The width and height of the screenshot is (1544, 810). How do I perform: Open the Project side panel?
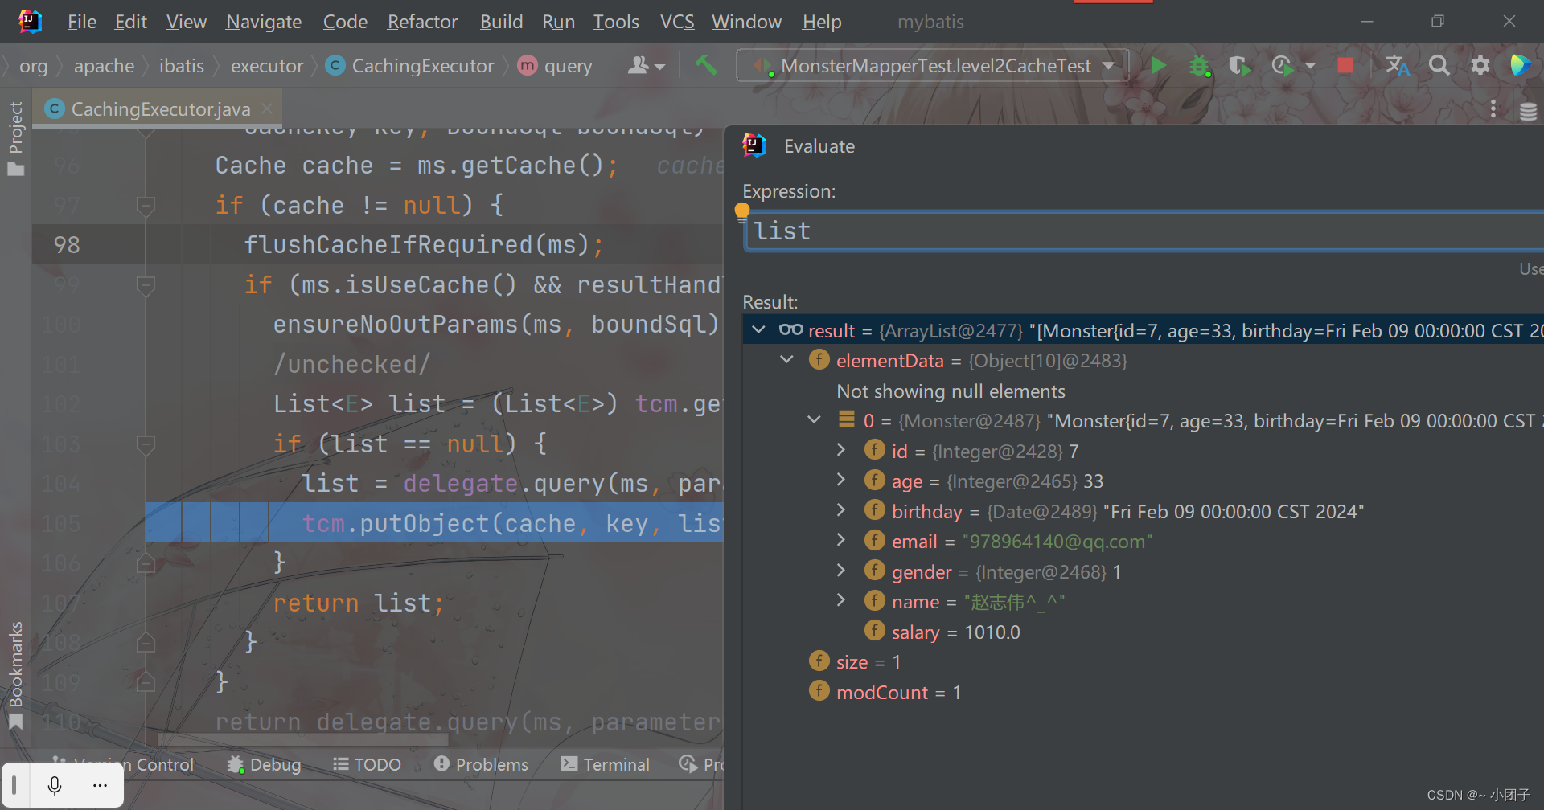pos(15,137)
